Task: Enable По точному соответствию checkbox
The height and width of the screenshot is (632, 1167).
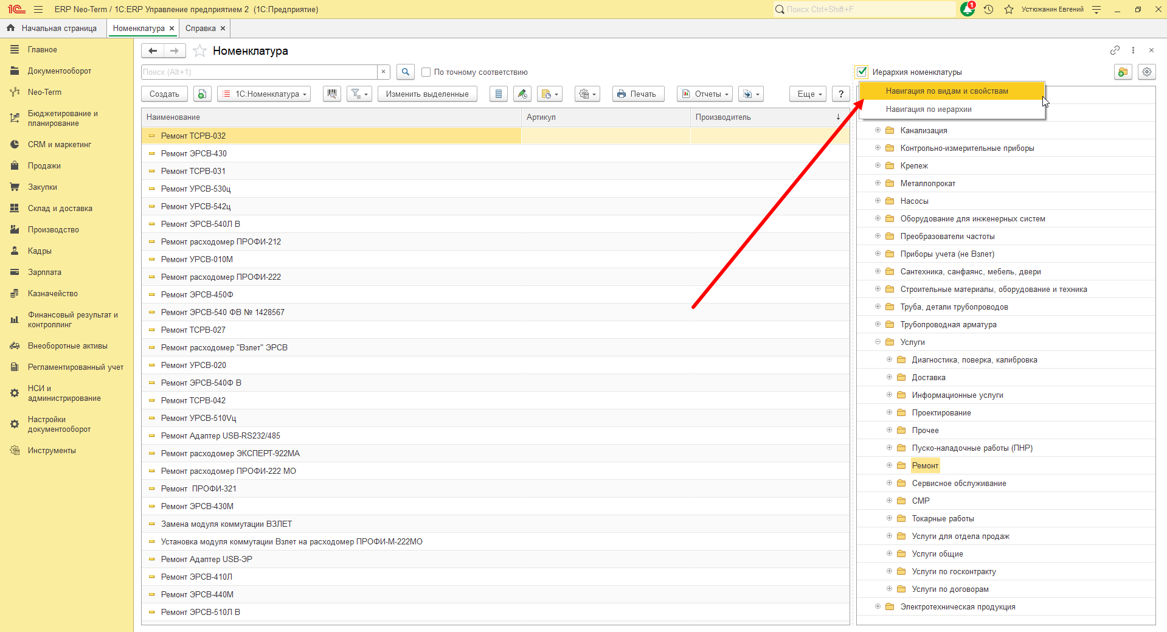Action: (426, 72)
